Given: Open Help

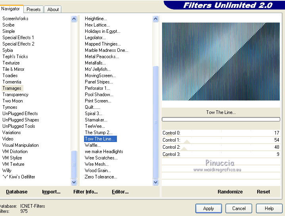Looking at the screenshot, I should tap(269, 208).
